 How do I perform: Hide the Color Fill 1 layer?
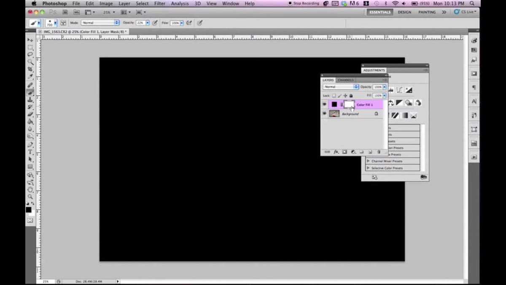324,104
